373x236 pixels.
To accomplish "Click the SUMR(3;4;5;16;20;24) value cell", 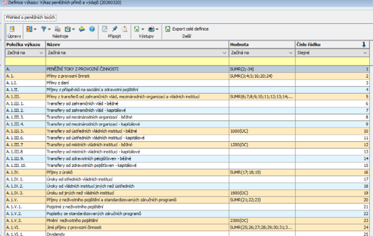I will 262,76.
